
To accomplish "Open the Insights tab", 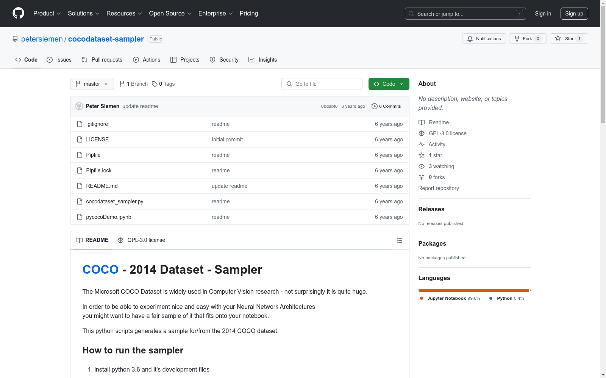I will point(262,60).
